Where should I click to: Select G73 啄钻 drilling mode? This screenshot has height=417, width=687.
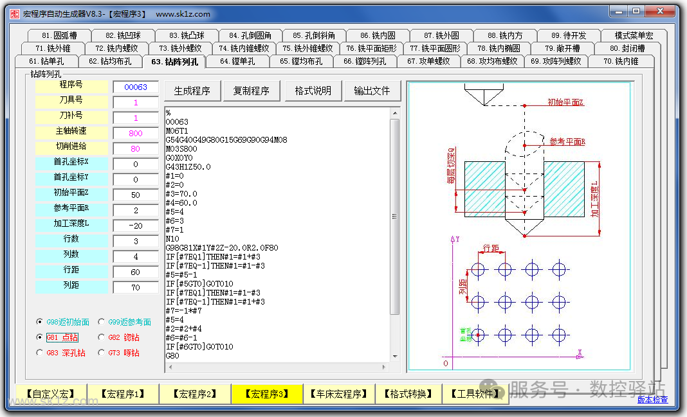tap(119, 353)
